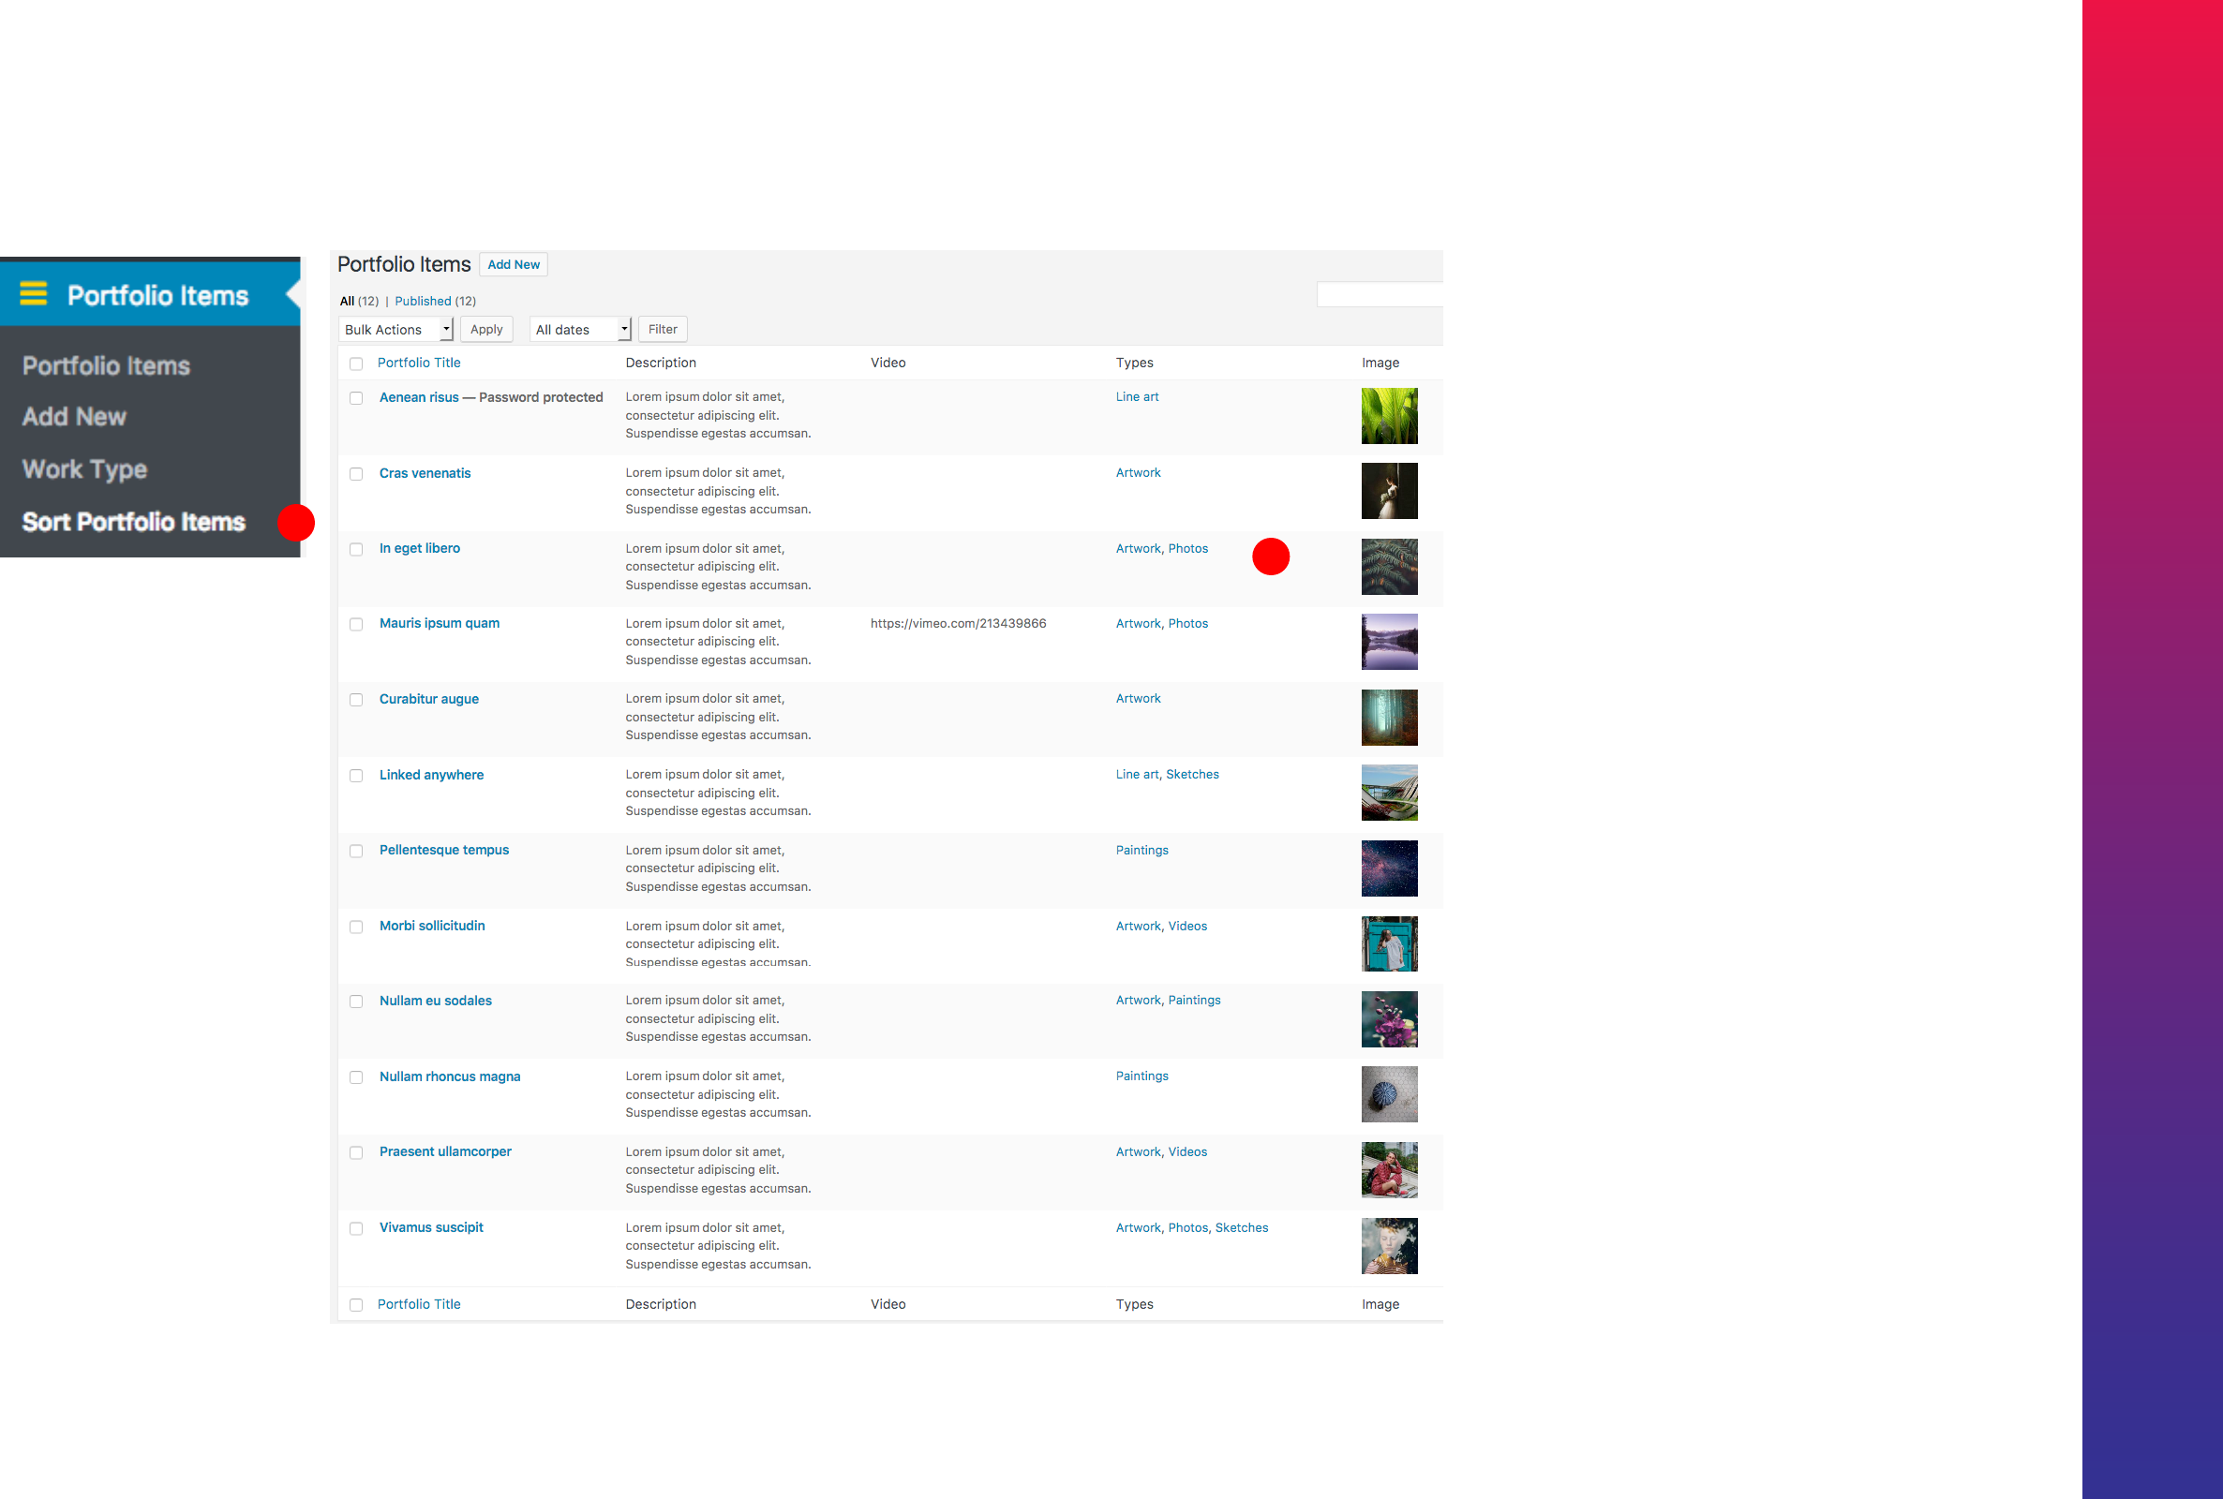This screenshot has height=1499, width=2223.
Task: Open the Bulk Actions dropdown
Action: 395,330
